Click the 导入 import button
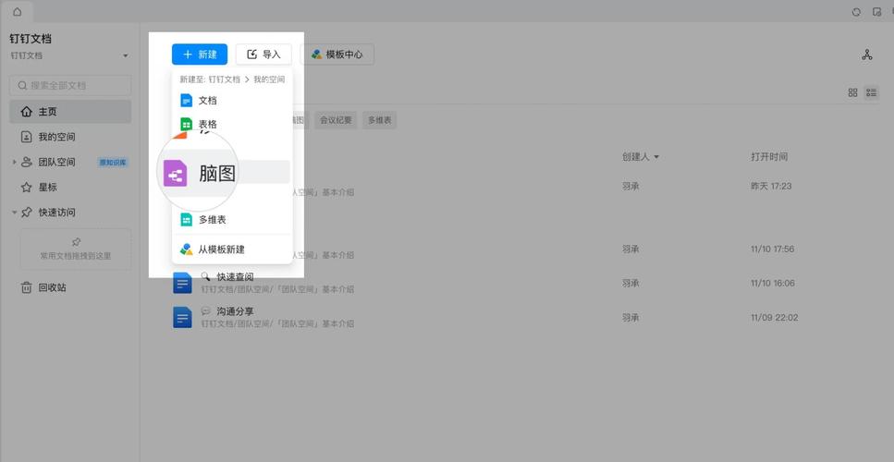This screenshot has height=462, width=894. coord(263,55)
